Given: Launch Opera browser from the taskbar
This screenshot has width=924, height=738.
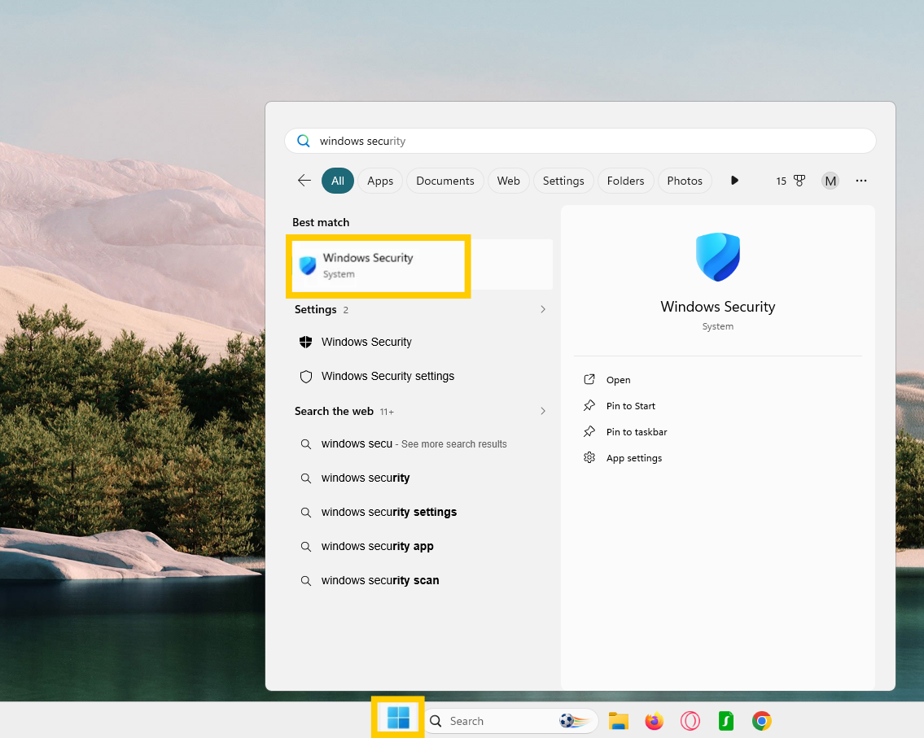Looking at the screenshot, I should [690, 721].
